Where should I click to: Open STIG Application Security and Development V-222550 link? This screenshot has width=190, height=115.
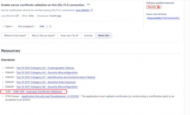[x=50, y=96]
